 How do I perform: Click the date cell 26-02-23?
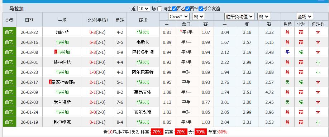pyautogui.click(x=29, y=72)
